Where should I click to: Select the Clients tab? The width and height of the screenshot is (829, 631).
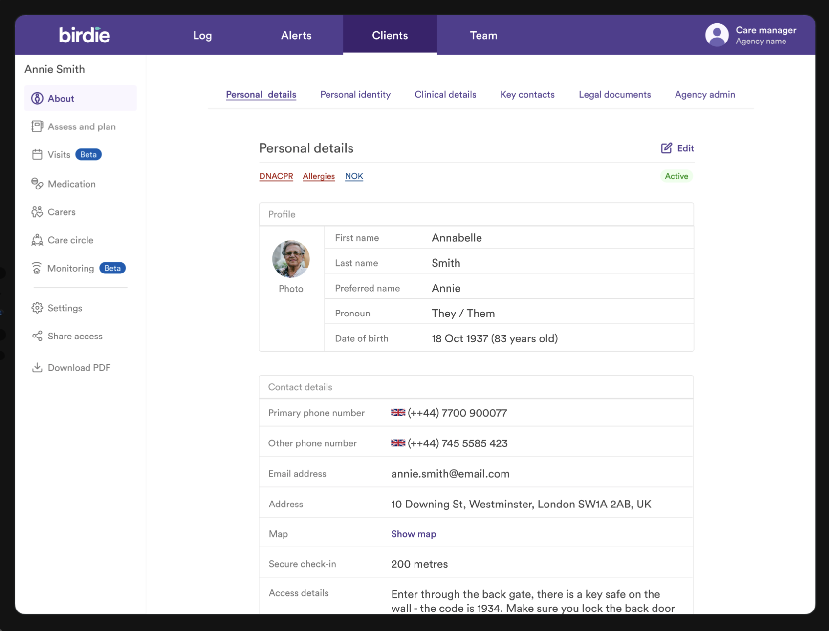[390, 35]
